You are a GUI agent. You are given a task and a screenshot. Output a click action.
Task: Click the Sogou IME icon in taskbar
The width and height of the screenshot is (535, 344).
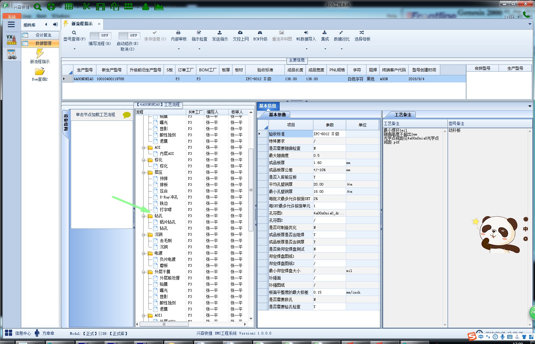(x=472, y=336)
